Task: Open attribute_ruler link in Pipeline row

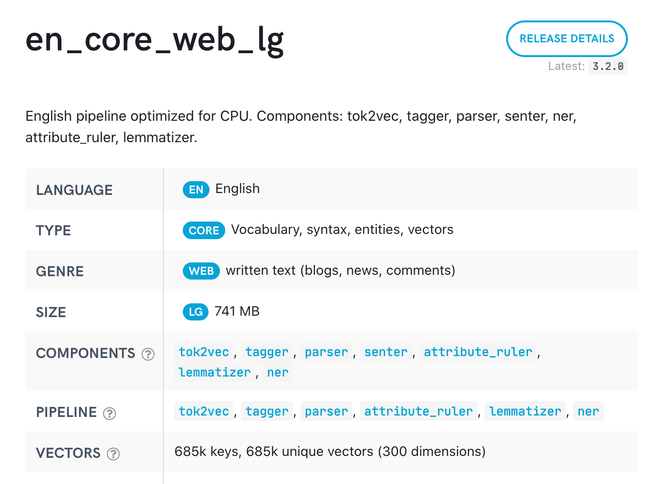Action: pos(418,412)
